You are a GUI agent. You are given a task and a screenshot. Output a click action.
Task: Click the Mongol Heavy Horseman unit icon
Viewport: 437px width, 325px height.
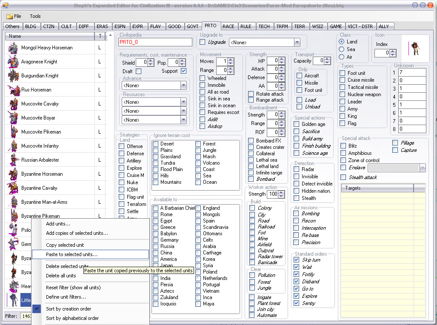click(x=12, y=48)
